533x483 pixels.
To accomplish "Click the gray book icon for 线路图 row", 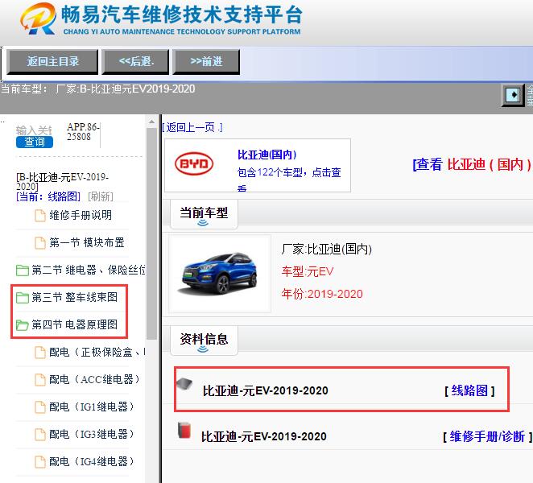I will (x=184, y=385).
